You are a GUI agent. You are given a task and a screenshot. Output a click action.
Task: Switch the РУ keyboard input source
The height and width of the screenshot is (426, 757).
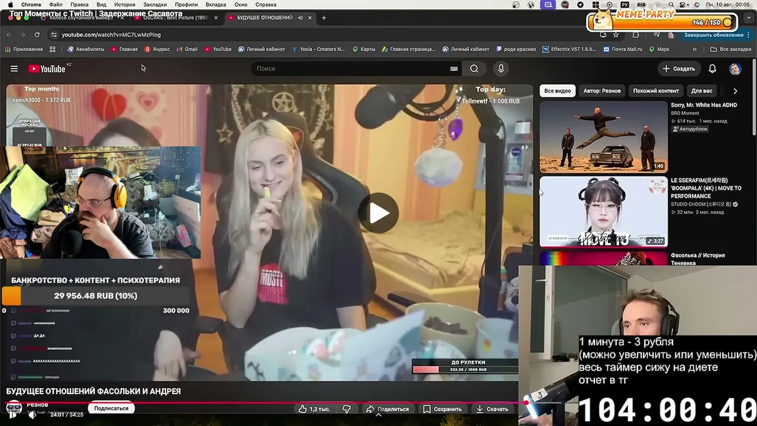pos(625,5)
